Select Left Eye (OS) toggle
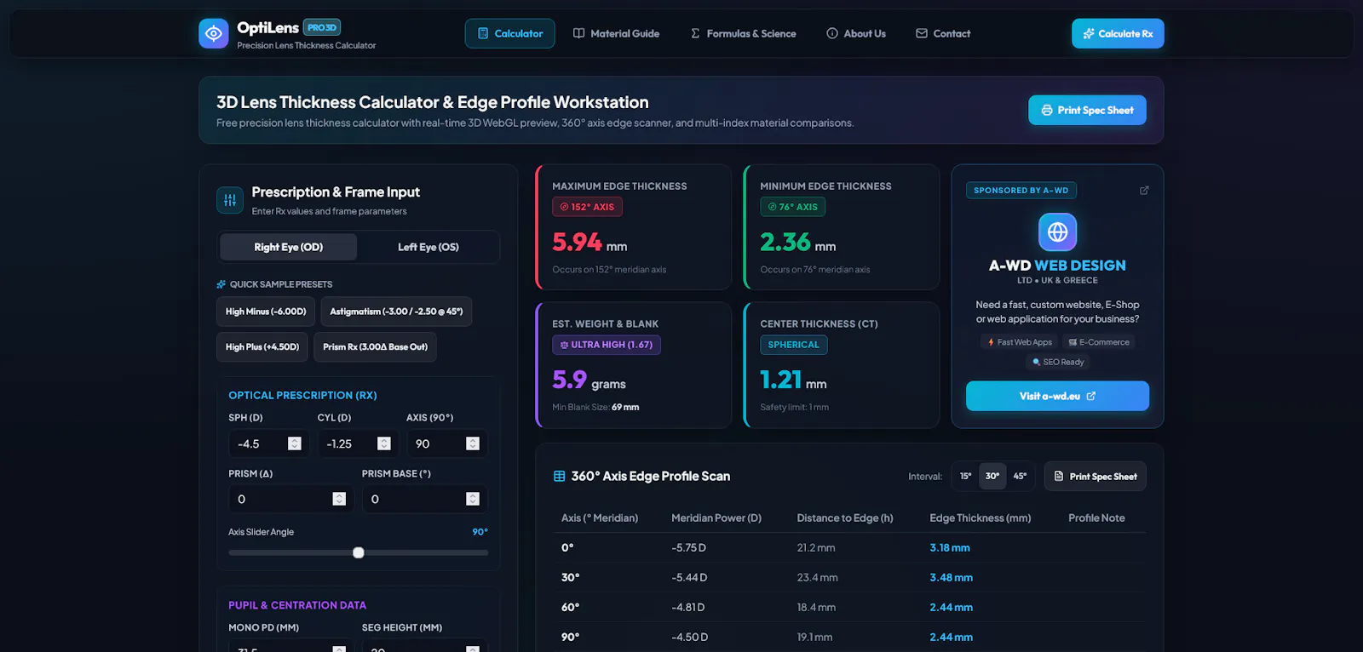 coord(428,247)
